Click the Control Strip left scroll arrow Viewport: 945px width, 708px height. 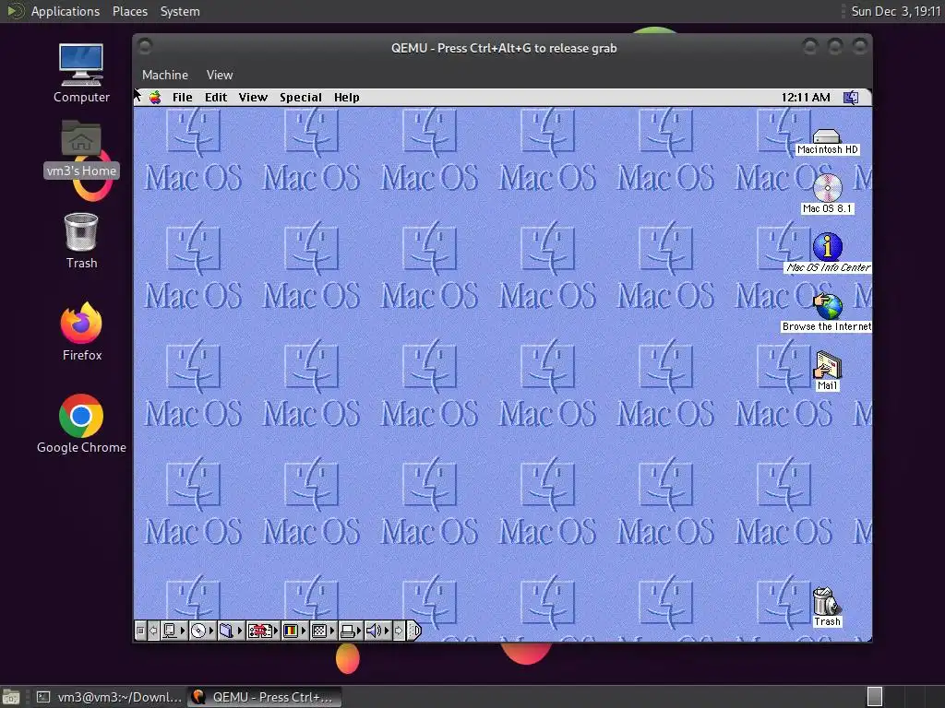click(153, 631)
